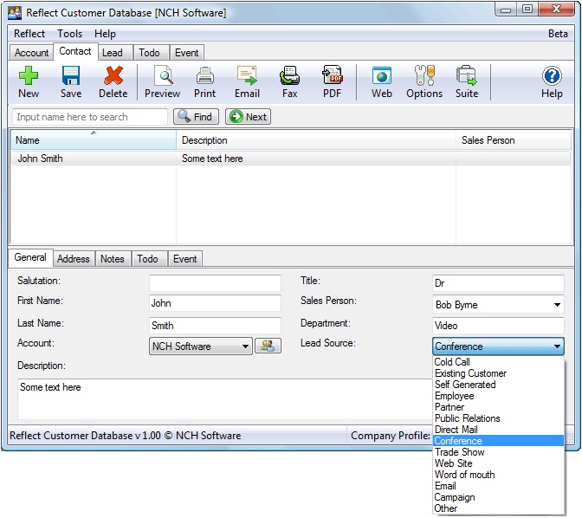Switch to the Lead tab
The height and width of the screenshot is (518, 582).
point(113,53)
